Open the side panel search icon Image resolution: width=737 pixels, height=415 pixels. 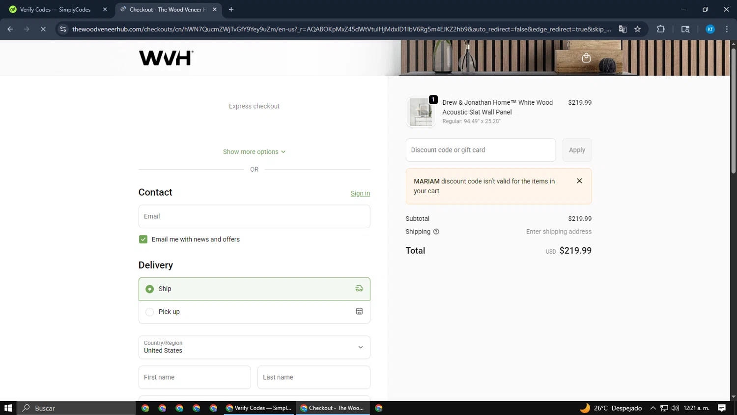[x=685, y=29]
